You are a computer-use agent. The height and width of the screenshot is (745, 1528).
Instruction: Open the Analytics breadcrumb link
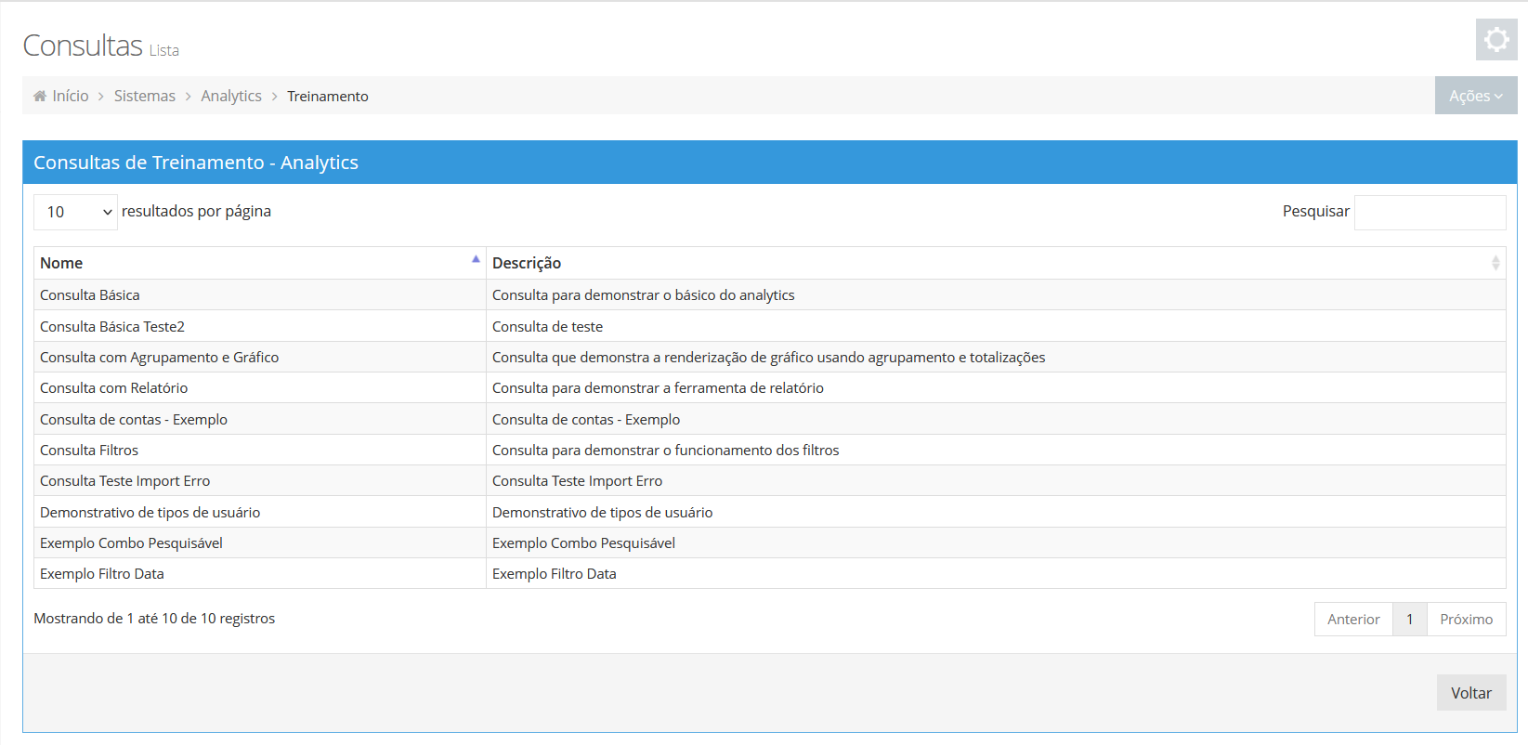coord(231,96)
